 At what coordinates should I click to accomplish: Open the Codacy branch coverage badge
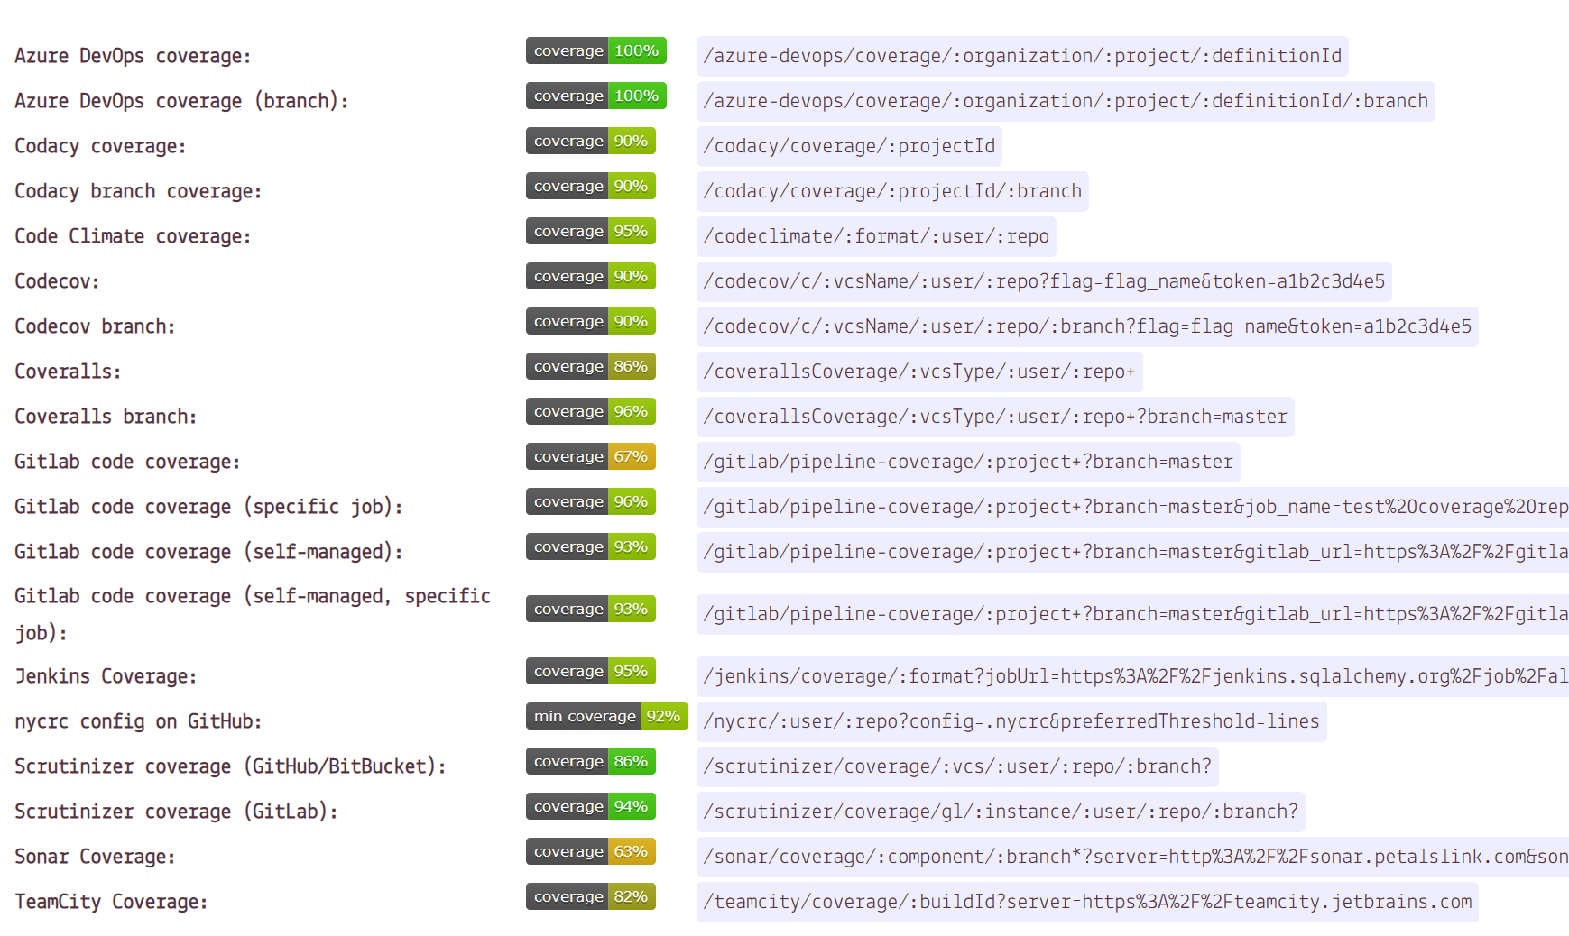click(x=591, y=186)
